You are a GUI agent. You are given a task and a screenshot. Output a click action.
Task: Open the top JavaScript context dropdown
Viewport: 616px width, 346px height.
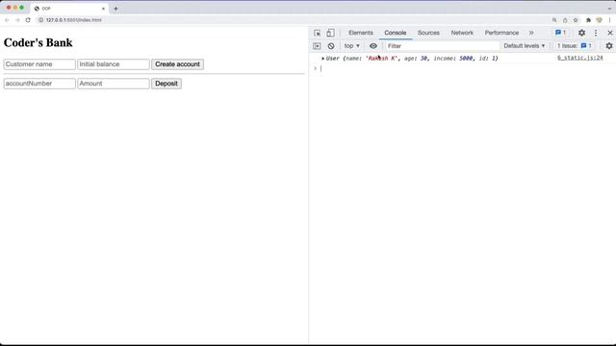[x=351, y=46]
